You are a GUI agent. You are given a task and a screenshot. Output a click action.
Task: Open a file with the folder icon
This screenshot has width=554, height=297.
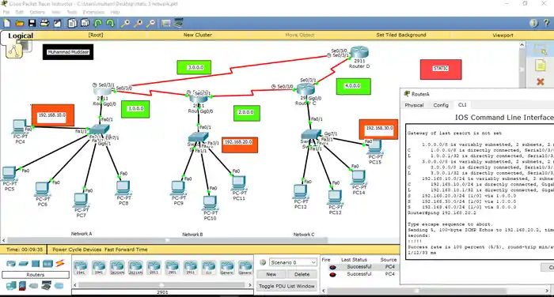point(20,23)
